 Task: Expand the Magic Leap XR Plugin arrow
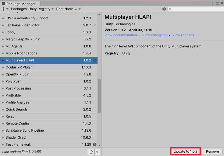[x=3, y=39]
